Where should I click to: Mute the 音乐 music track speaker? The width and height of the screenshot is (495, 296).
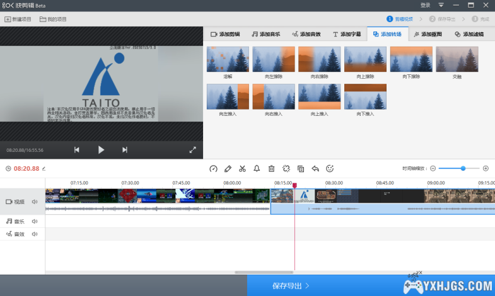(35, 221)
